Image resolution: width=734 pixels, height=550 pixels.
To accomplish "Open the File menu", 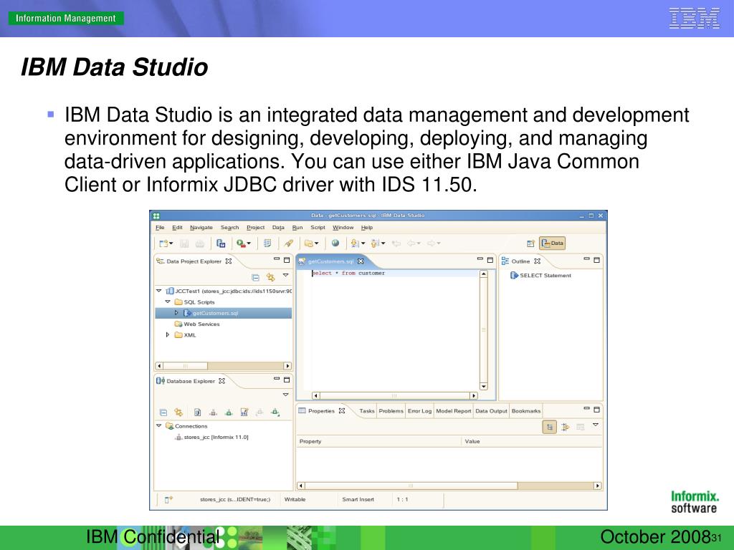I will coord(160,227).
